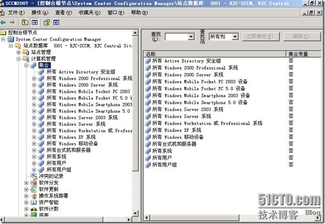The height and width of the screenshot is (224, 325).
Task: Click the 所有系统 collection icon in the list
Action: (x=148, y=151)
